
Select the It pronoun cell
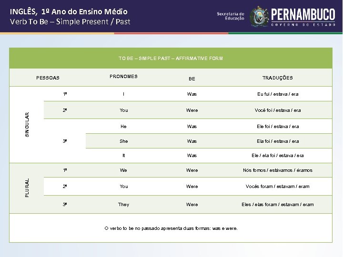(123, 156)
